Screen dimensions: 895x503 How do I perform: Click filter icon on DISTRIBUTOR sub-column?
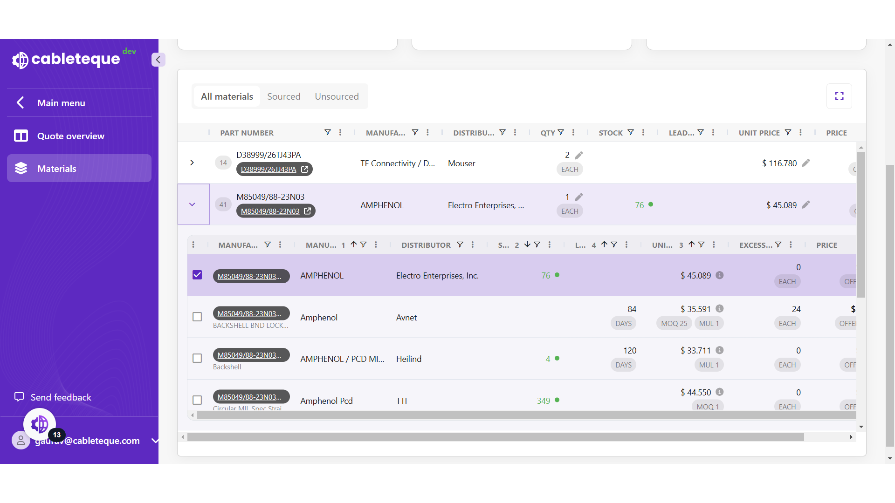[460, 245]
